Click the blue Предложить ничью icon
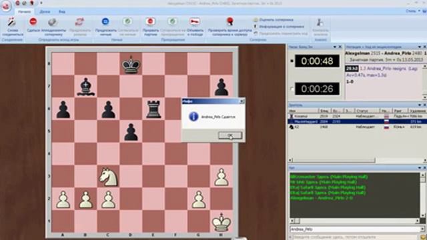Screen dimensions: 427x240 point(105,21)
